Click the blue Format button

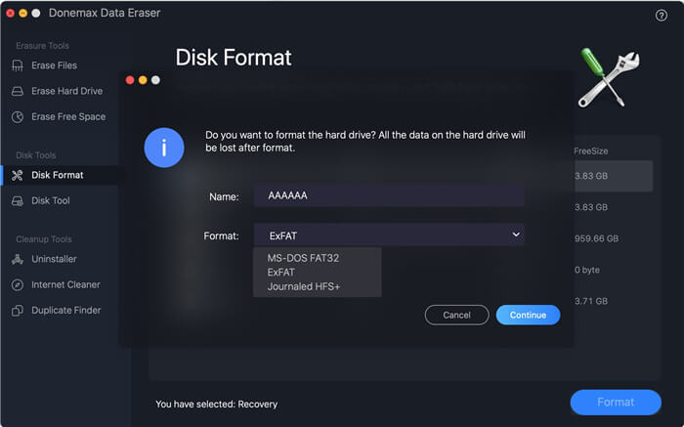click(616, 403)
